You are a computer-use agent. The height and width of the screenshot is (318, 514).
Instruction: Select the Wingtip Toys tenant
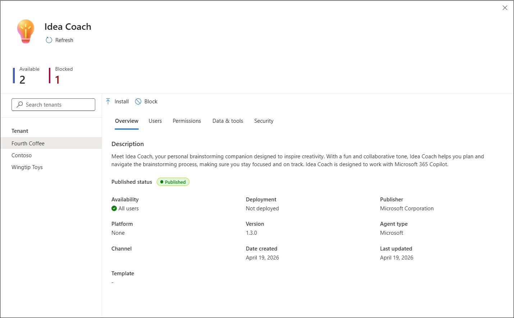pos(51,167)
